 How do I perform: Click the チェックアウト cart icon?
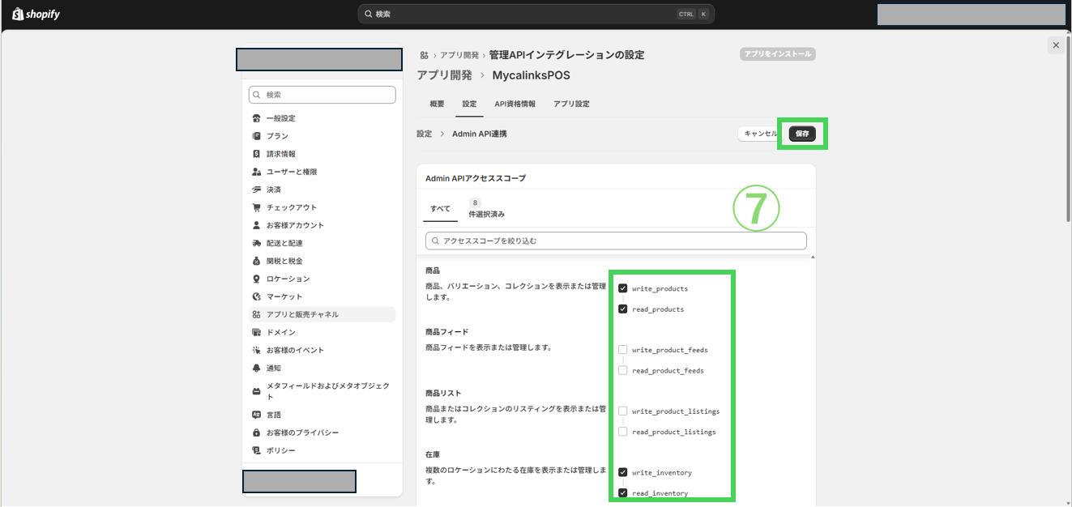coord(257,207)
